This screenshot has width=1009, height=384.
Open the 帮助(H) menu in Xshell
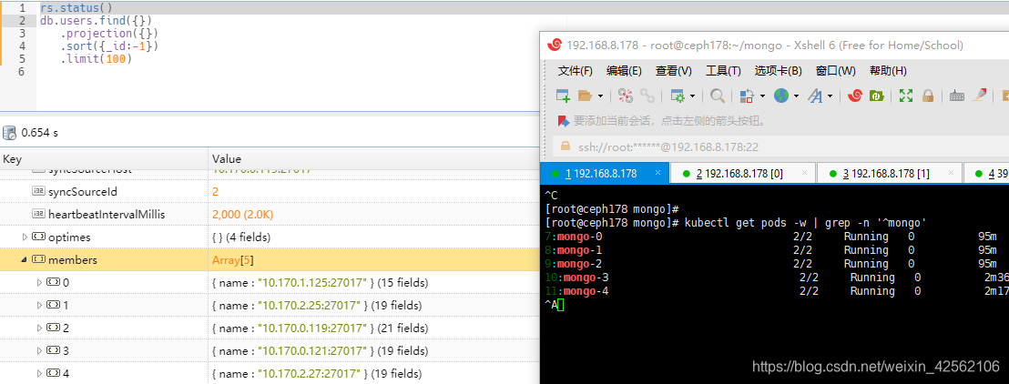(888, 71)
